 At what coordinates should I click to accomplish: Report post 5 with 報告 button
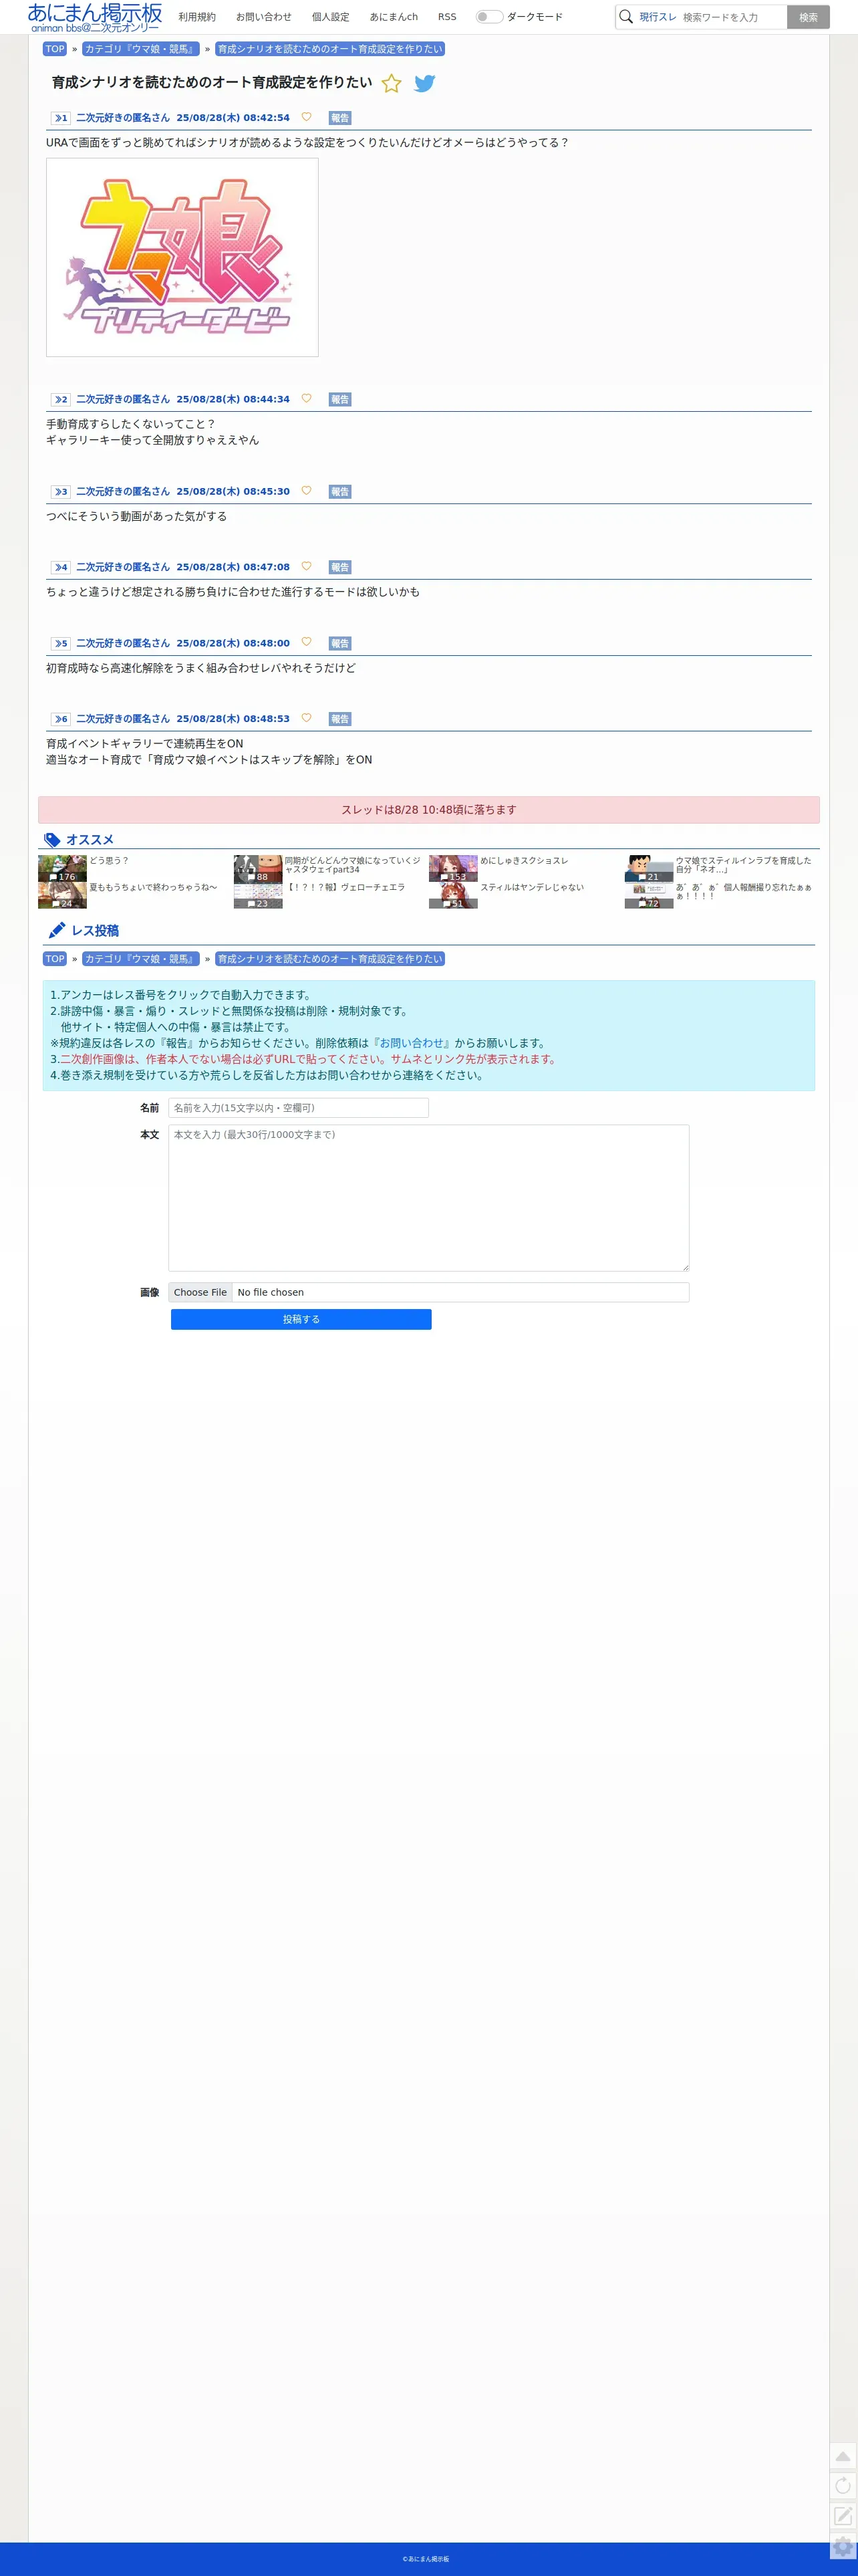[340, 643]
